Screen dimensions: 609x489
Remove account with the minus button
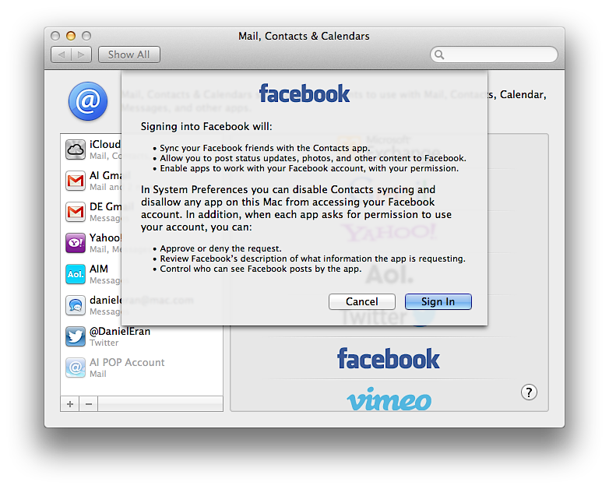pos(89,404)
